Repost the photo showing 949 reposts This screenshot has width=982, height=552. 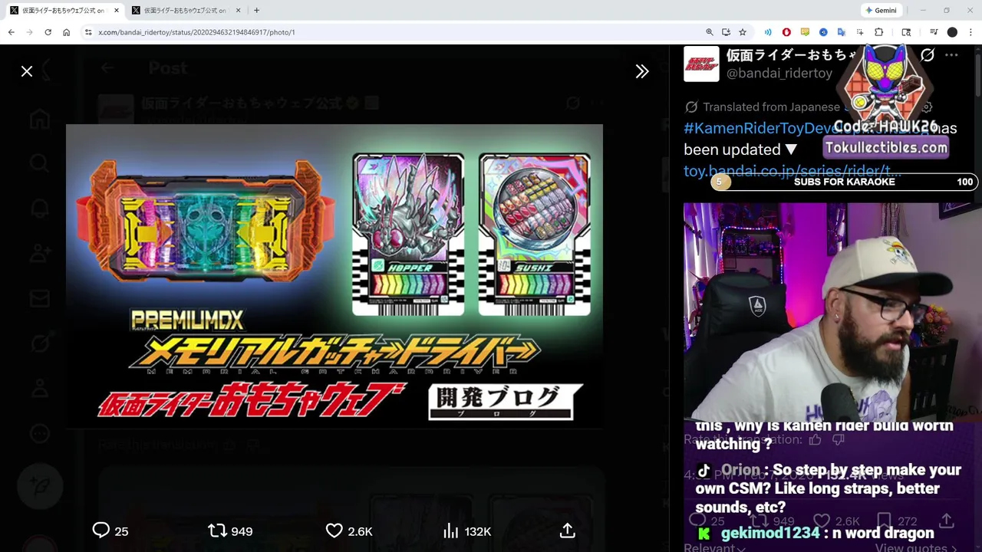click(x=230, y=531)
